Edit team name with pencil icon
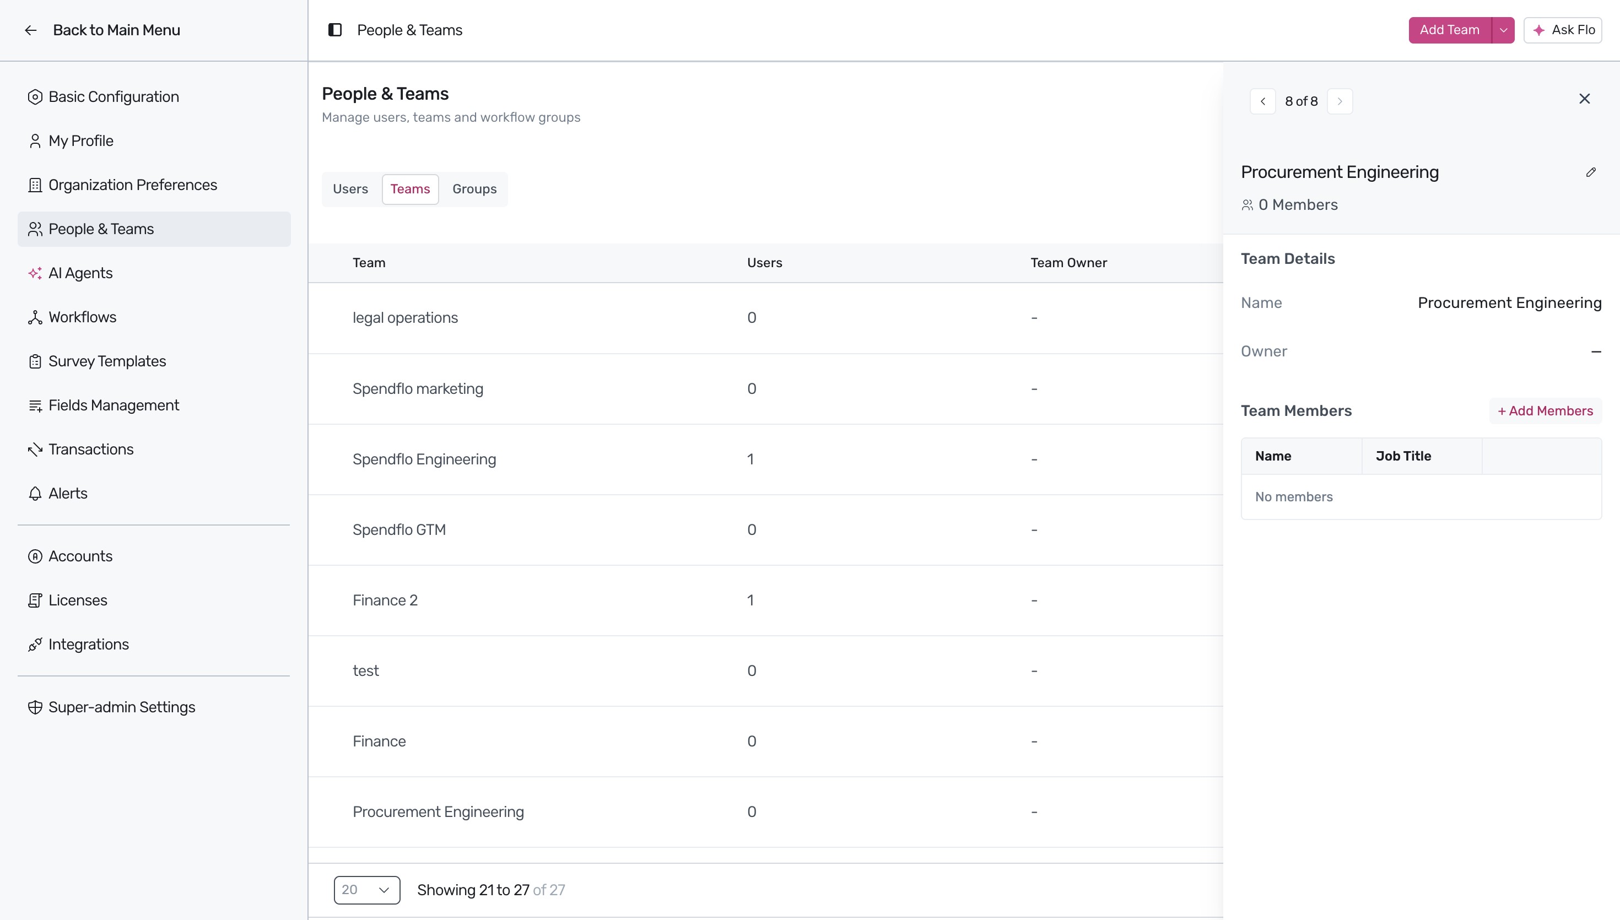1620x920 pixels. pyautogui.click(x=1591, y=172)
